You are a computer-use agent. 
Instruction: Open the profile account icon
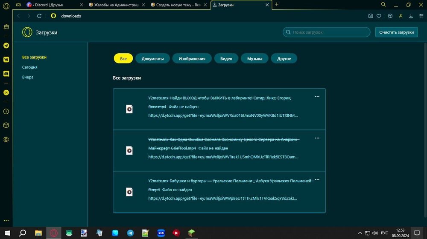tap(401, 16)
